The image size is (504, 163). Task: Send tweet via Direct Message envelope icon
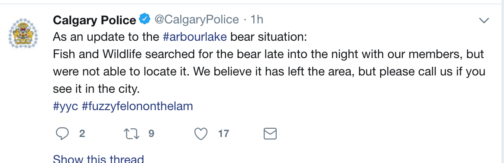coord(270,134)
